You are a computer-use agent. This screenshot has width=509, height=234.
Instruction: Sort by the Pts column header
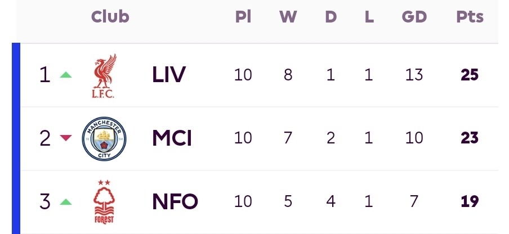pyautogui.click(x=470, y=17)
